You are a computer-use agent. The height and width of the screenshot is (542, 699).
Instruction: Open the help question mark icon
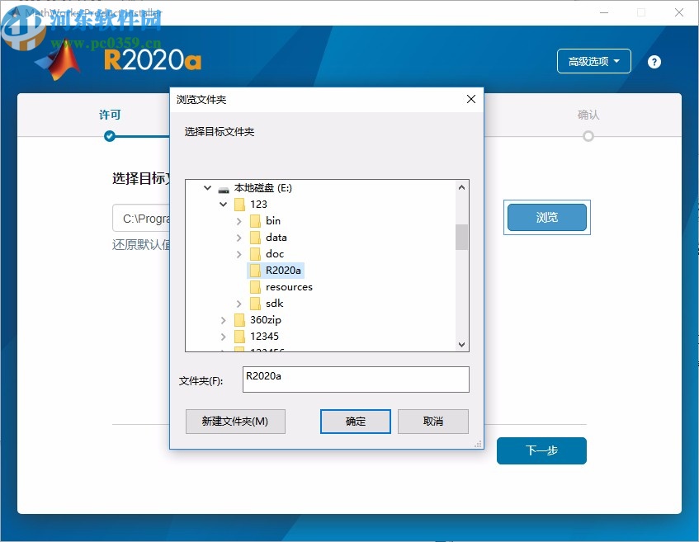(x=654, y=61)
